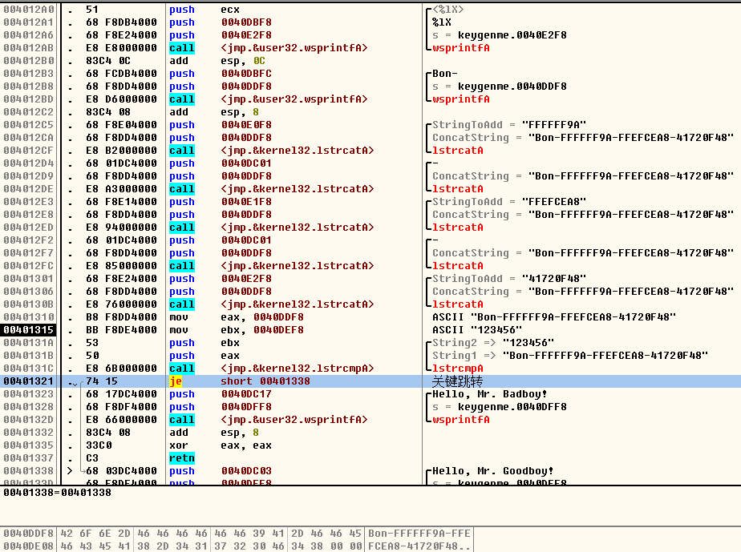The width and height of the screenshot is (741, 552).
Task: Click the 'push eax' instruction
Action: click(204, 355)
